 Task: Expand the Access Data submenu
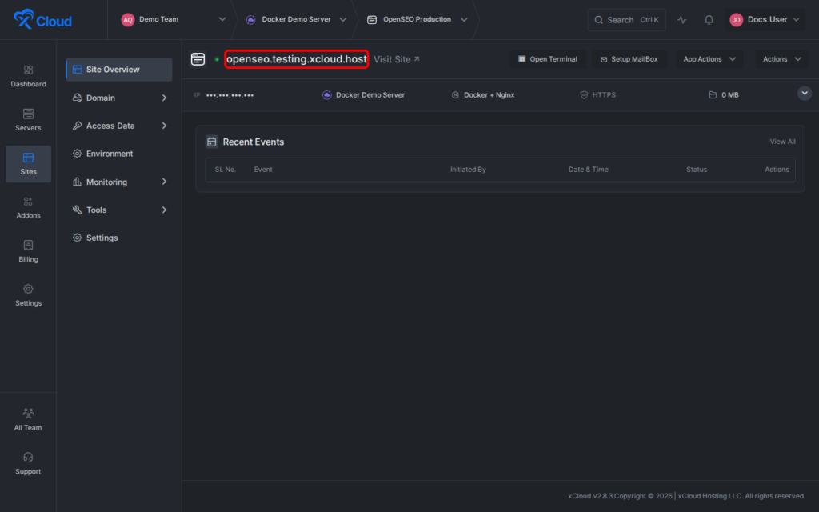click(164, 126)
